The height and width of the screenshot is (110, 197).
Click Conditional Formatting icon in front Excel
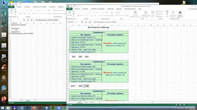coord(135,13)
